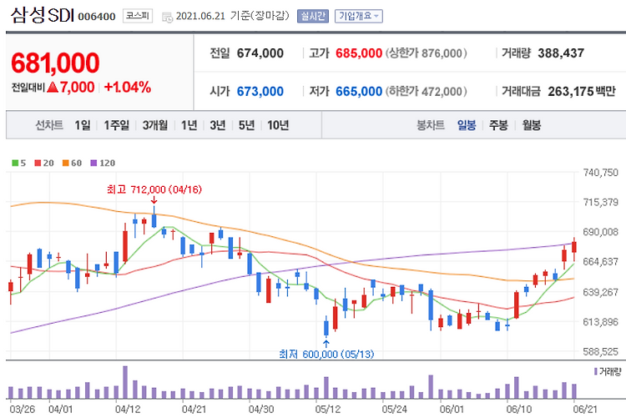Click the 588,525 price axis label
This screenshot has height=418, width=626.
(600, 352)
